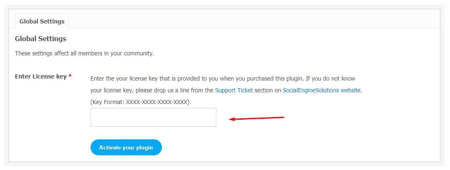
Task: Click the Key Format hint text
Action: [140, 102]
